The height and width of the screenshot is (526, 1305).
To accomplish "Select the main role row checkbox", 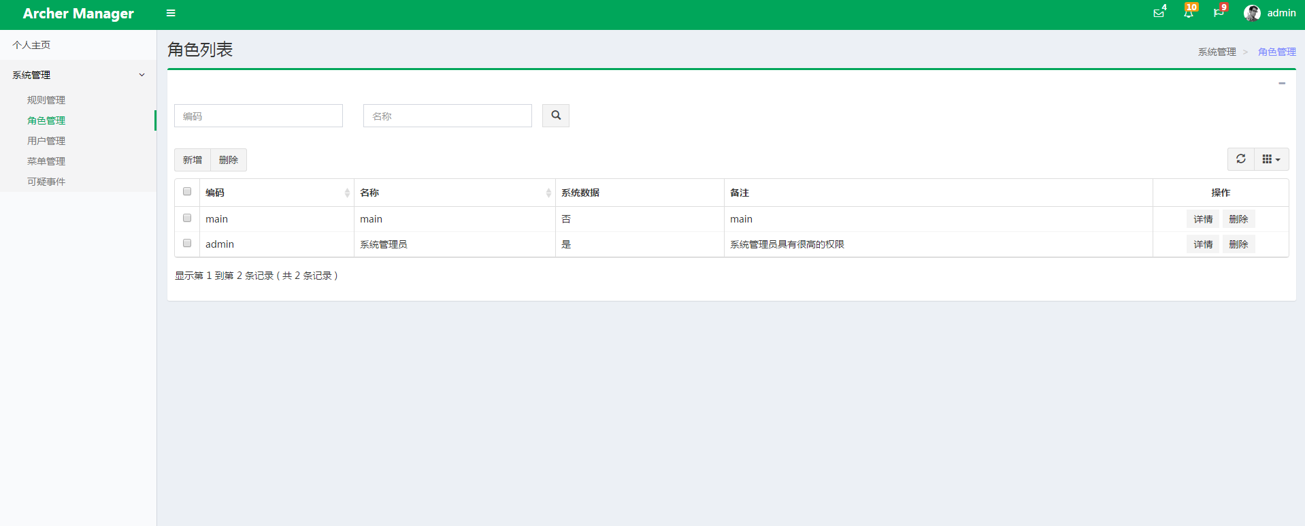I will click(x=187, y=218).
